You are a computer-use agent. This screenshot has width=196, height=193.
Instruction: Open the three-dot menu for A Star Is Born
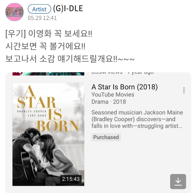[184, 90]
